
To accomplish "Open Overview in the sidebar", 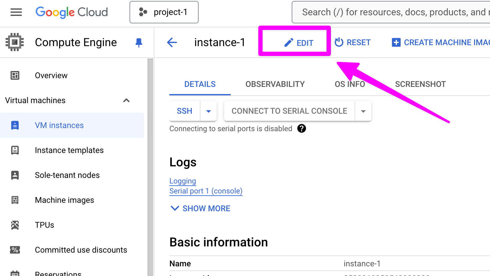I will [x=72, y=75].
